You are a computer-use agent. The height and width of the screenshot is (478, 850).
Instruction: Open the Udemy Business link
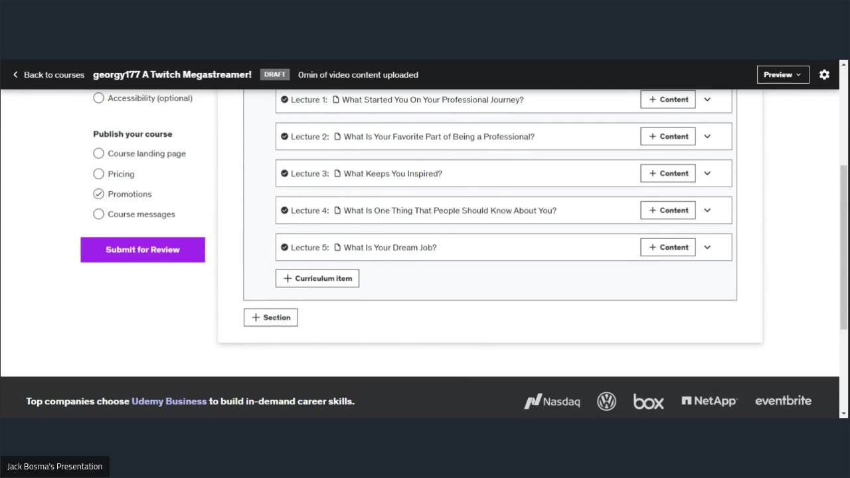tap(169, 401)
